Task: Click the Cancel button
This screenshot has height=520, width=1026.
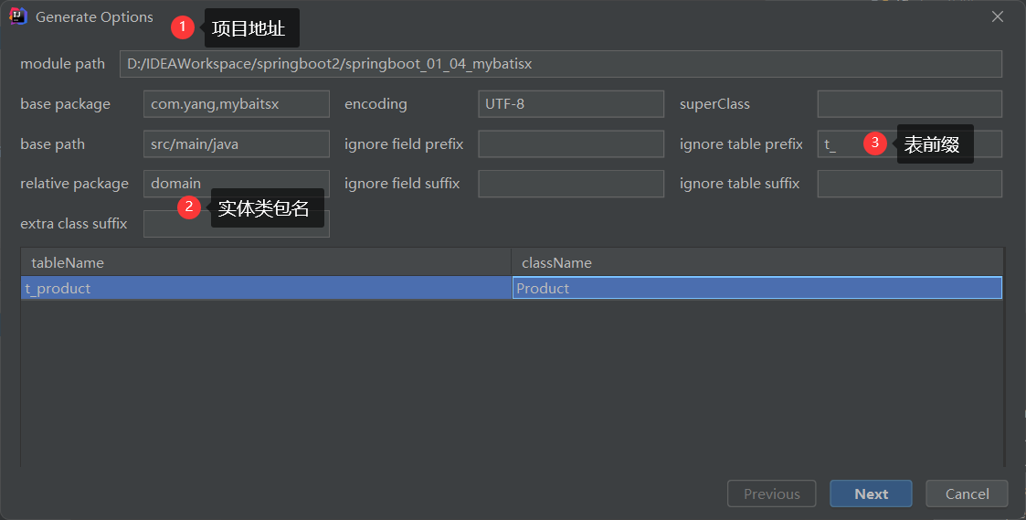Action: click(x=967, y=494)
